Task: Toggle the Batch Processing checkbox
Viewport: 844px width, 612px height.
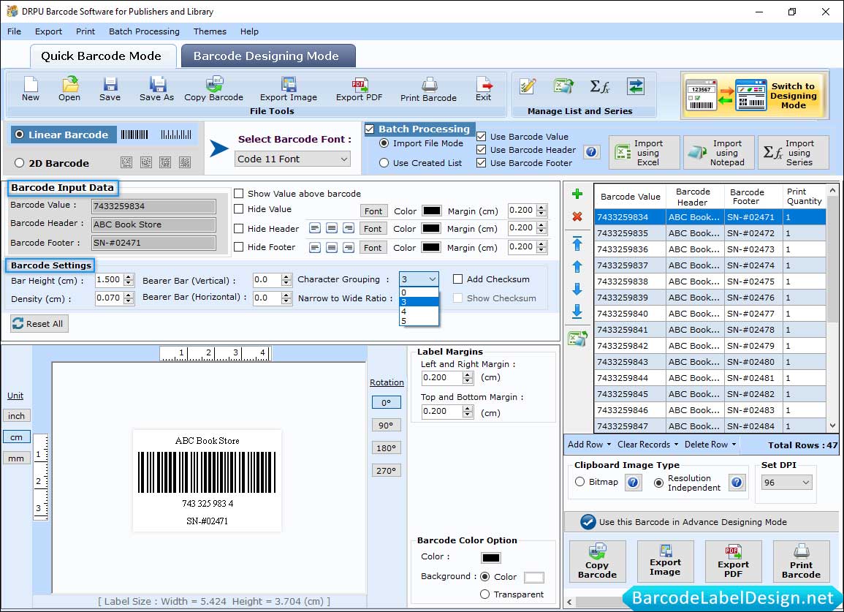Action: 369,129
